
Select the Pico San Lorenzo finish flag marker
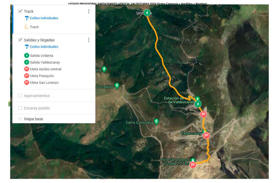[x=193, y=164]
